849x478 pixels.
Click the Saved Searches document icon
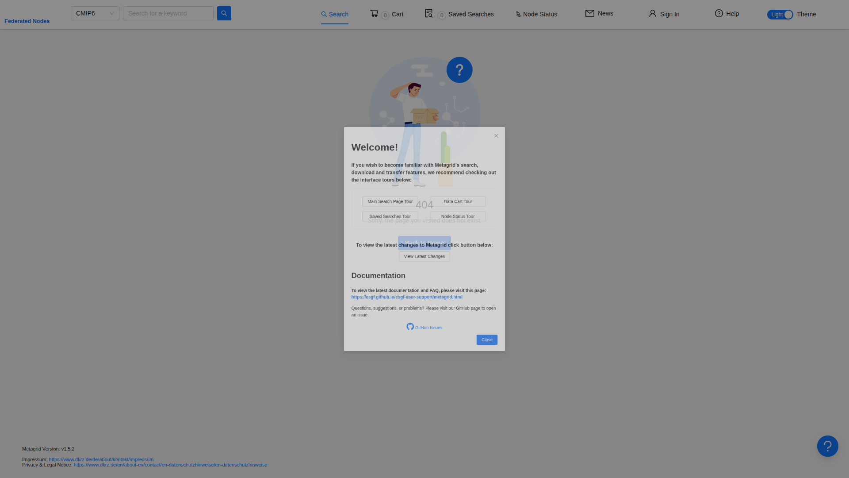pyautogui.click(x=428, y=13)
